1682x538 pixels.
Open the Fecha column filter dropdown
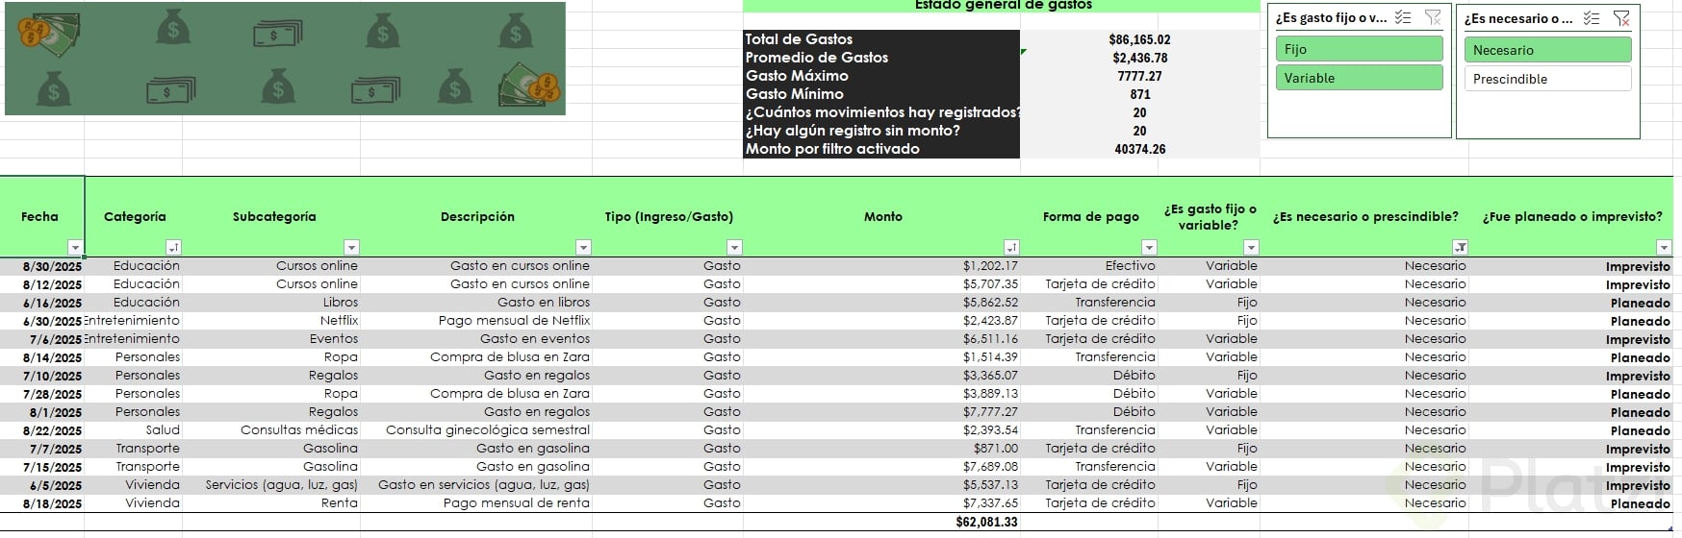click(75, 247)
